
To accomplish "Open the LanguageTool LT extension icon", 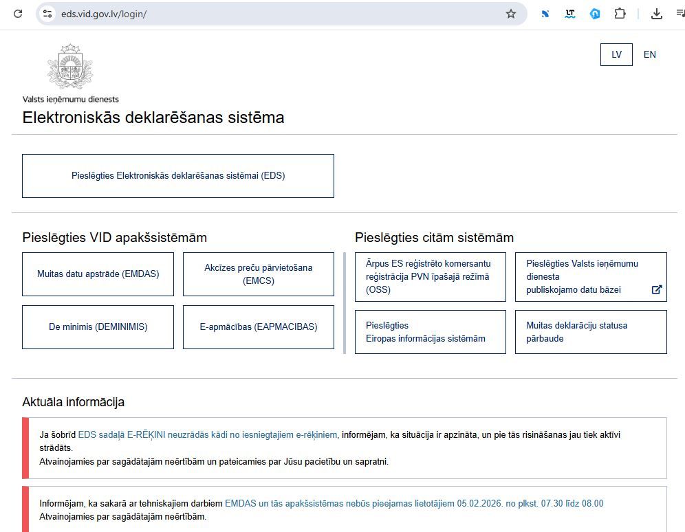I will pos(569,14).
